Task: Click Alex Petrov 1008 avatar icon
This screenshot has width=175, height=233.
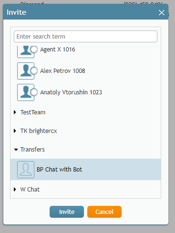Action: [x=26, y=71]
